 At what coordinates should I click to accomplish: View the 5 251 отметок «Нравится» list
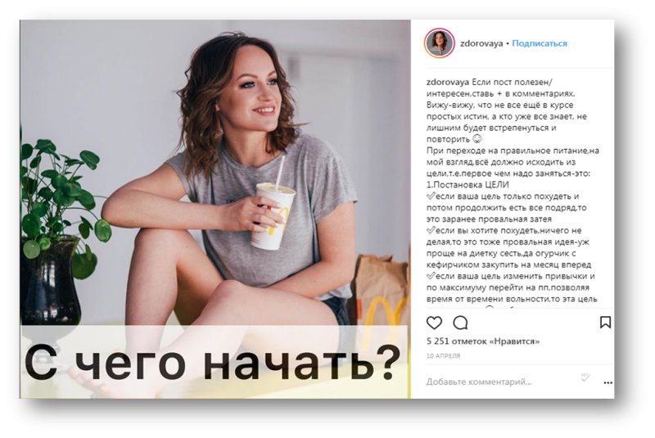click(483, 341)
